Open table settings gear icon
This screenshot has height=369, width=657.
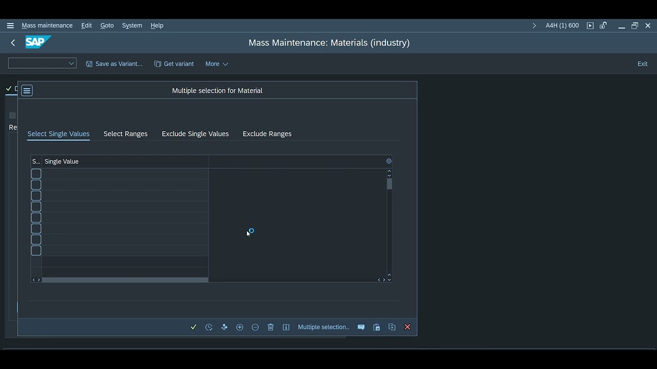pos(389,161)
